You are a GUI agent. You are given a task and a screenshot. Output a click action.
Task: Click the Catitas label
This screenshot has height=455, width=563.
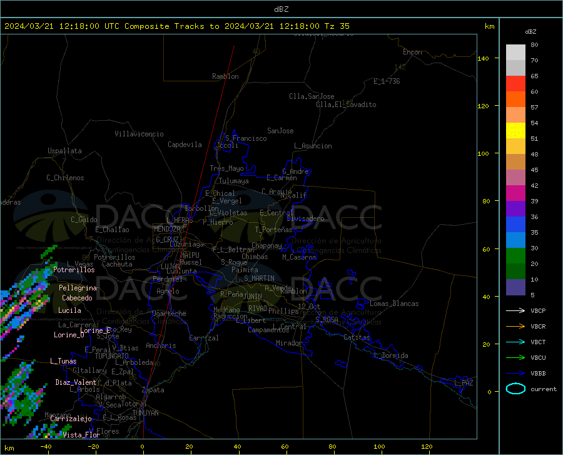click(357, 337)
